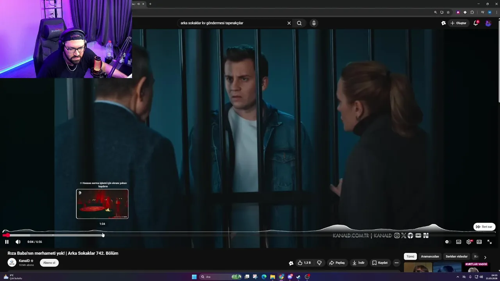500x281 pixels.
Task: Click the video title 'Rıza Baba'nın merhameti yok!'
Action: 63,253
